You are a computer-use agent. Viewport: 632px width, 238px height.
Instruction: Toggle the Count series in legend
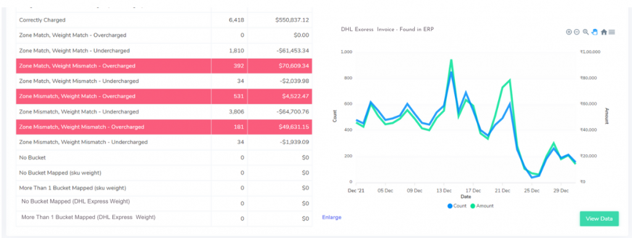coord(457,206)
